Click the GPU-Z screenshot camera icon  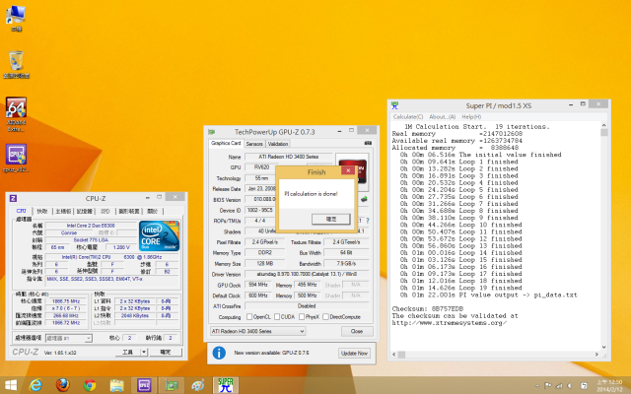point(368,143)
